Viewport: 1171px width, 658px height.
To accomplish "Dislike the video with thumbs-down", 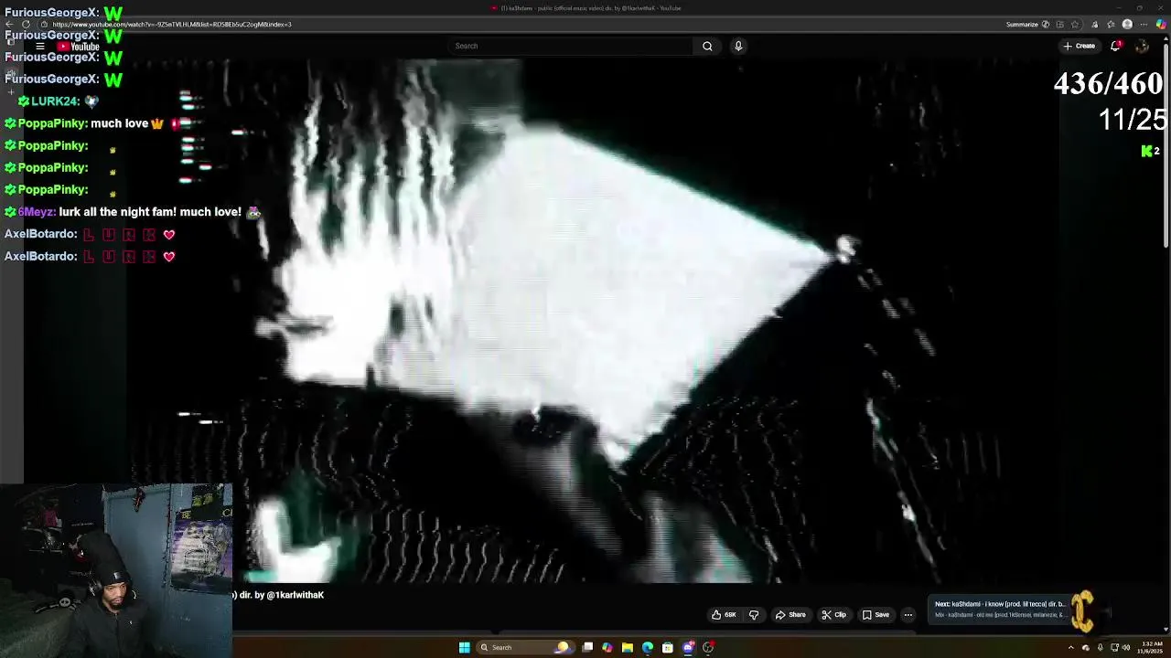I will (x=754, y=615).
